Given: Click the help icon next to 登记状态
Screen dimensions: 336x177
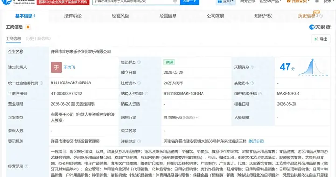Looking at the screenshot, I should pyautogui.click(x=139, y=62).
